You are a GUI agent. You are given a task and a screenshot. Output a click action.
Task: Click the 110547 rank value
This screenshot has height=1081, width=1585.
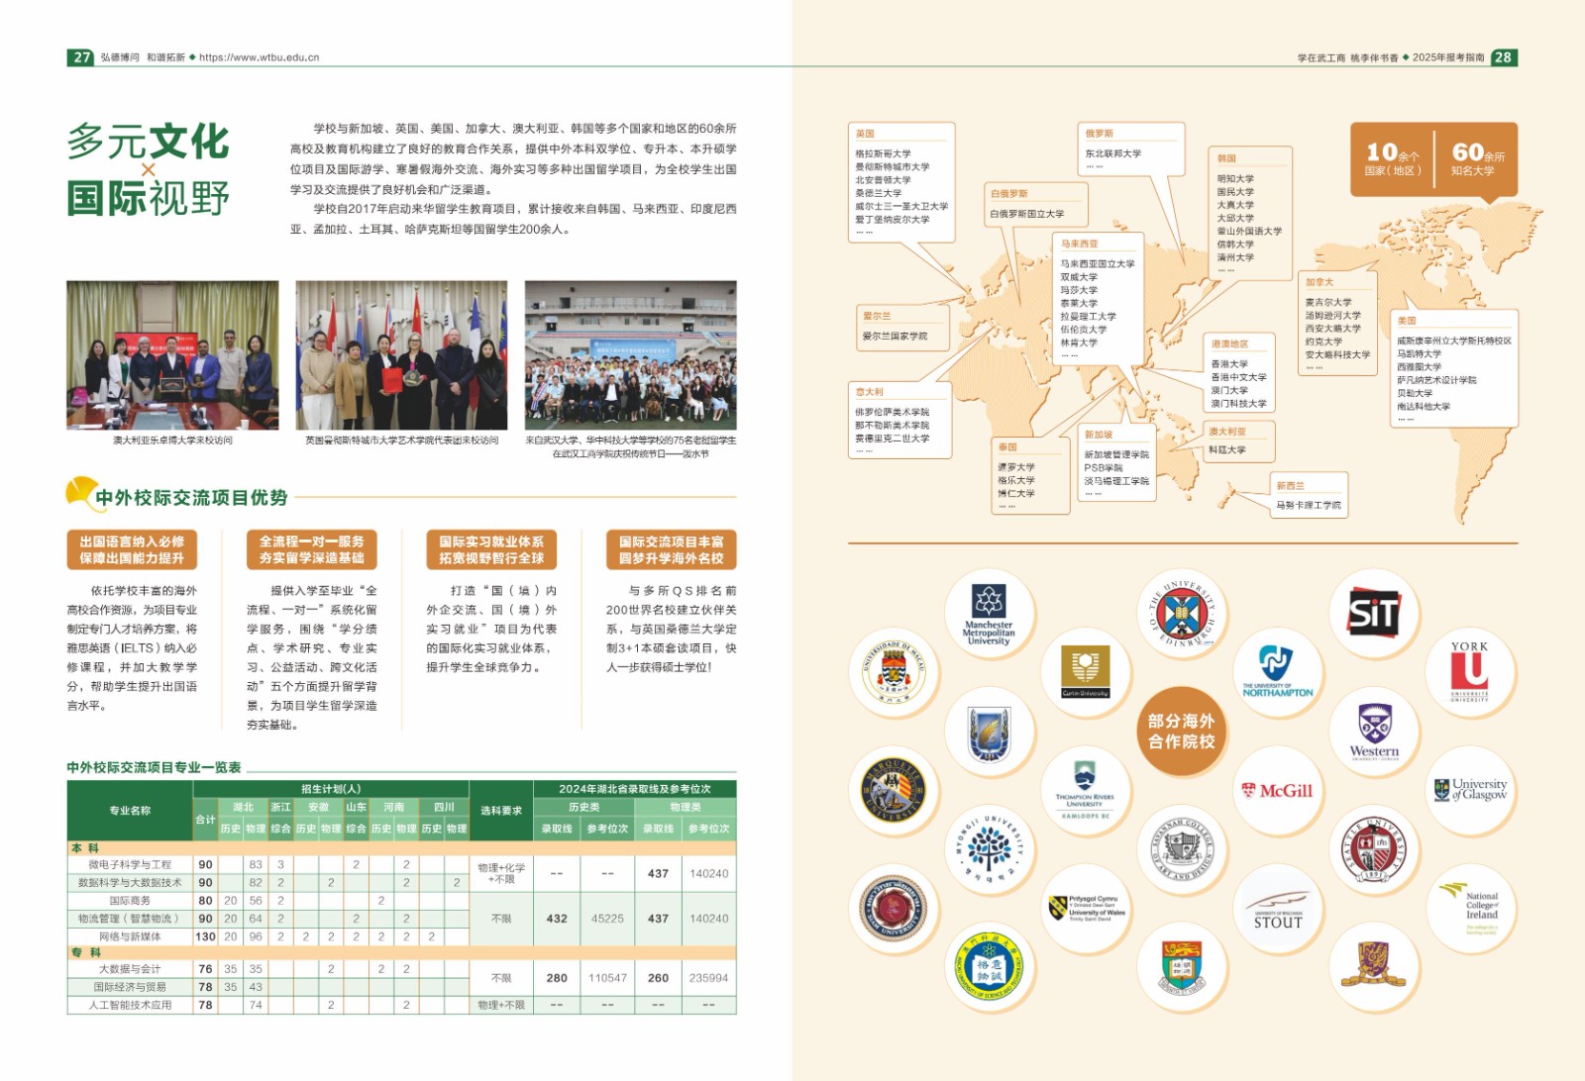coord(607,978)
